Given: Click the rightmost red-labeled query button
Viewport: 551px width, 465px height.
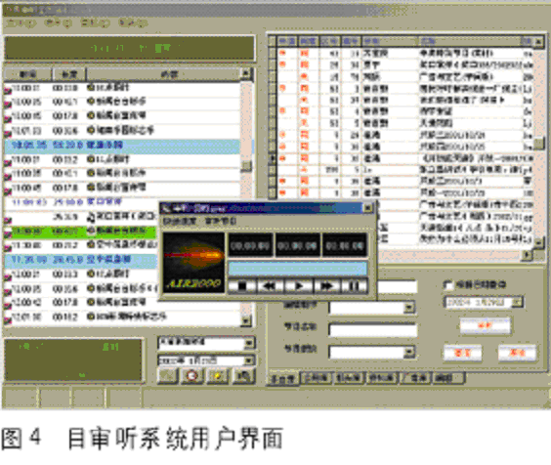Looking at the screenshot, I should pos(517,353).
